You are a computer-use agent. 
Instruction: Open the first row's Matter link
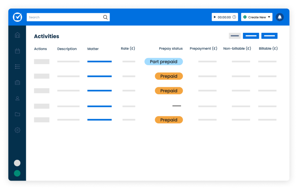tap(99, 62)
